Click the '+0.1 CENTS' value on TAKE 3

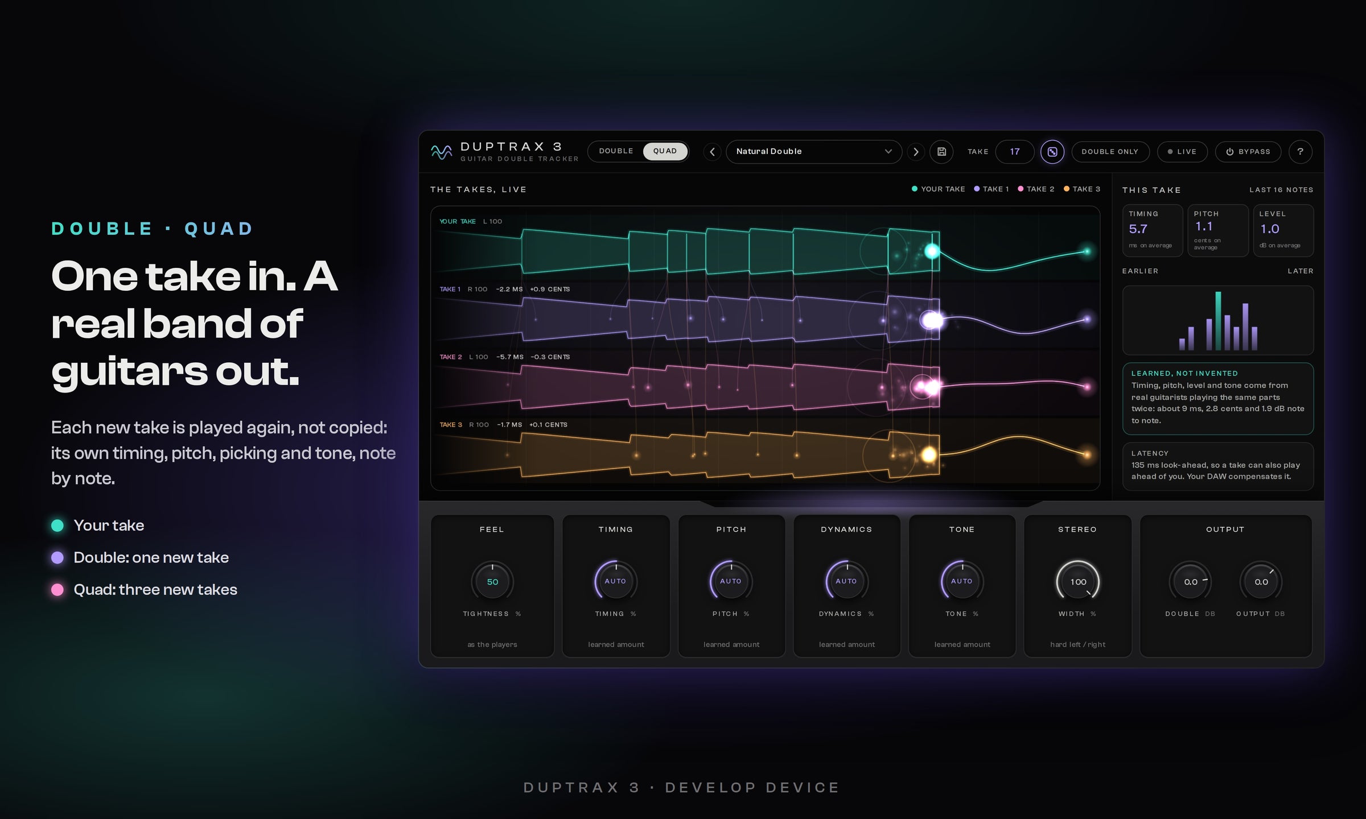coord(548,424)
